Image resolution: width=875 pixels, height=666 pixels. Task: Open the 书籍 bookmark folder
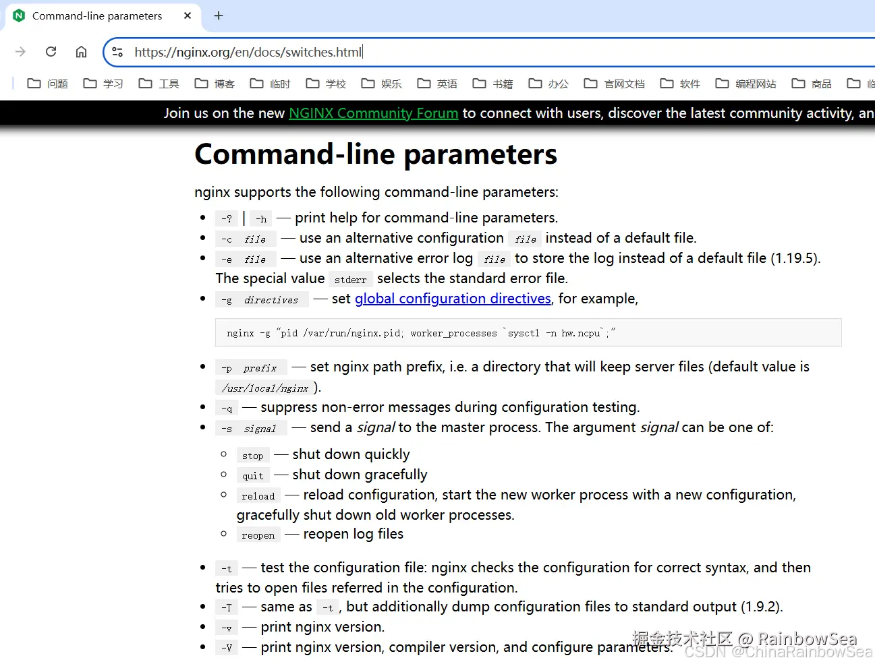(x=492, y=84)
